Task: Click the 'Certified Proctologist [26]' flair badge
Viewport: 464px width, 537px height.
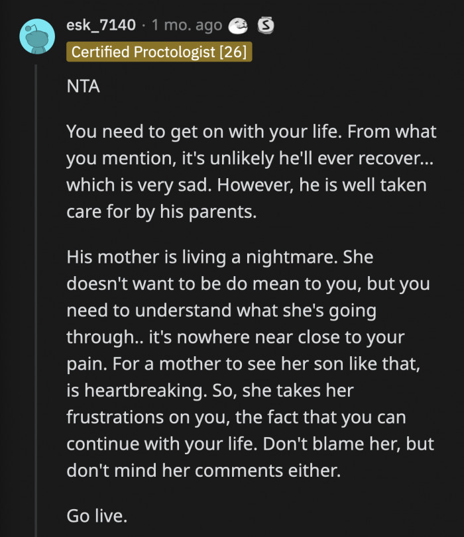Action: pos(158,52)
